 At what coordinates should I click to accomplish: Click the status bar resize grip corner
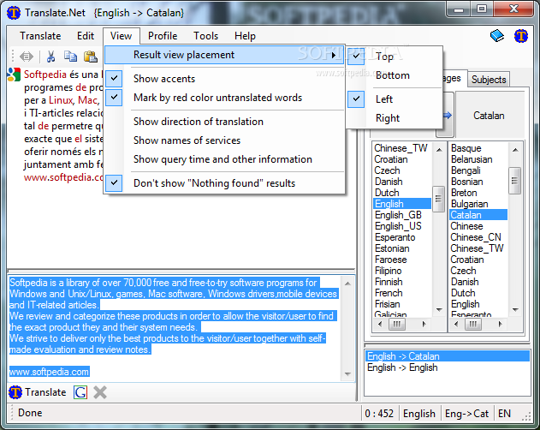point(526,416)
